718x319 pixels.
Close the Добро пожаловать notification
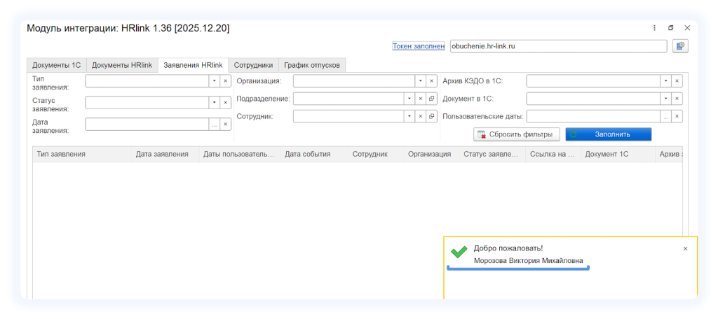685,248
